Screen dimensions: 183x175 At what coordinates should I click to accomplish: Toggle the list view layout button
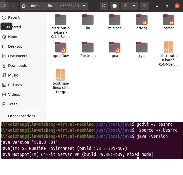tap(125, 6)
